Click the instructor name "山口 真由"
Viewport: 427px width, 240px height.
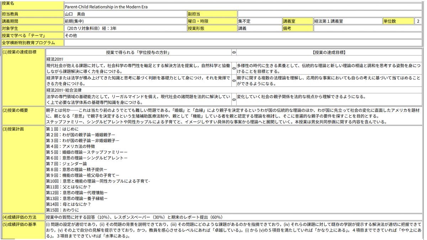pos(75,14)
